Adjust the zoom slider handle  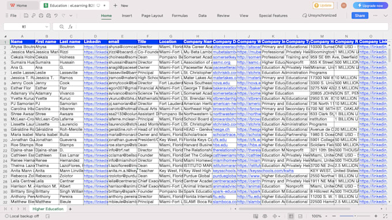(x=355, y=216)
